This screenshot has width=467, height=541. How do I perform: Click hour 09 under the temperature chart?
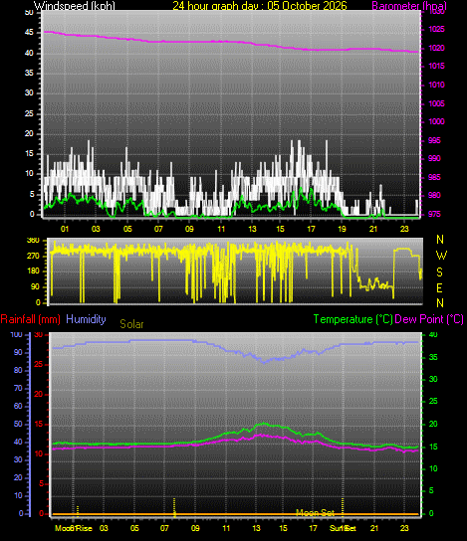click(x=195, y=528)
